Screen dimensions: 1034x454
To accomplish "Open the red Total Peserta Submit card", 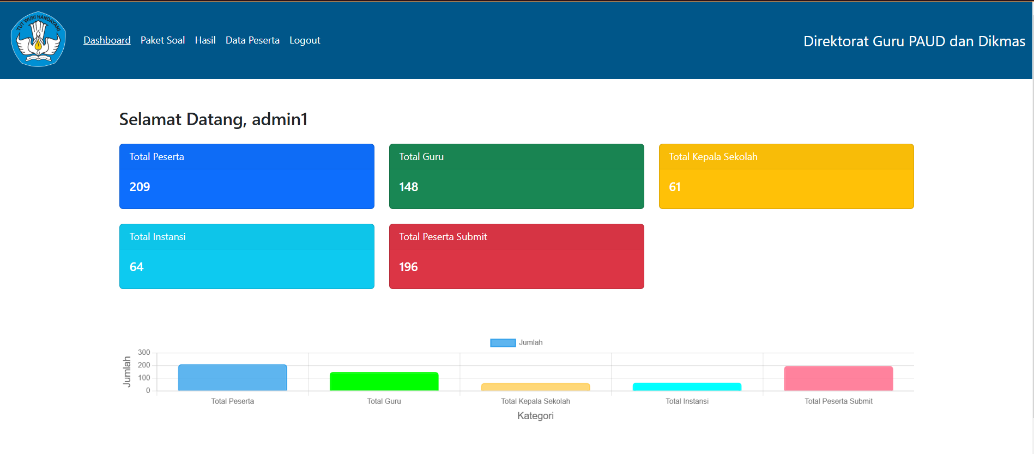I will (516, 256).
